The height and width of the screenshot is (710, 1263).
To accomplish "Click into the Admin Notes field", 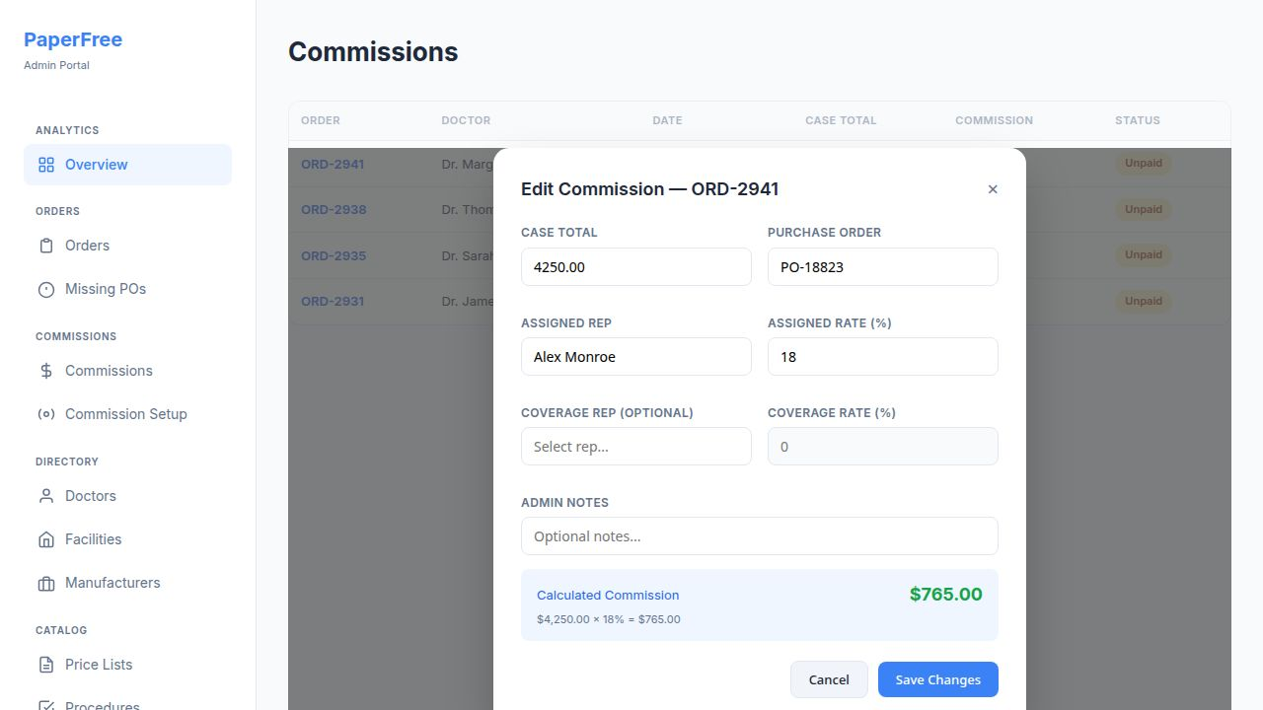I will click(x=759, y=536).
